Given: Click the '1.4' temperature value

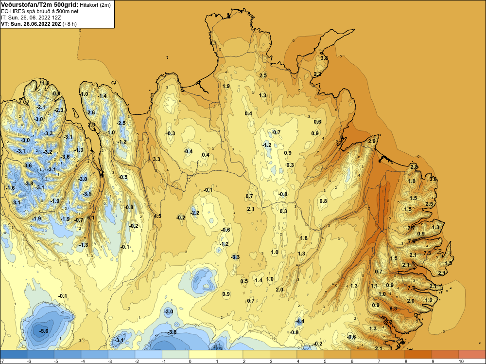Looking at the screenshot, I should click(x=259, y=280).
